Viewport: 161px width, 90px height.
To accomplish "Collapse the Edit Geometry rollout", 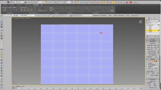I will coord(153,79).
